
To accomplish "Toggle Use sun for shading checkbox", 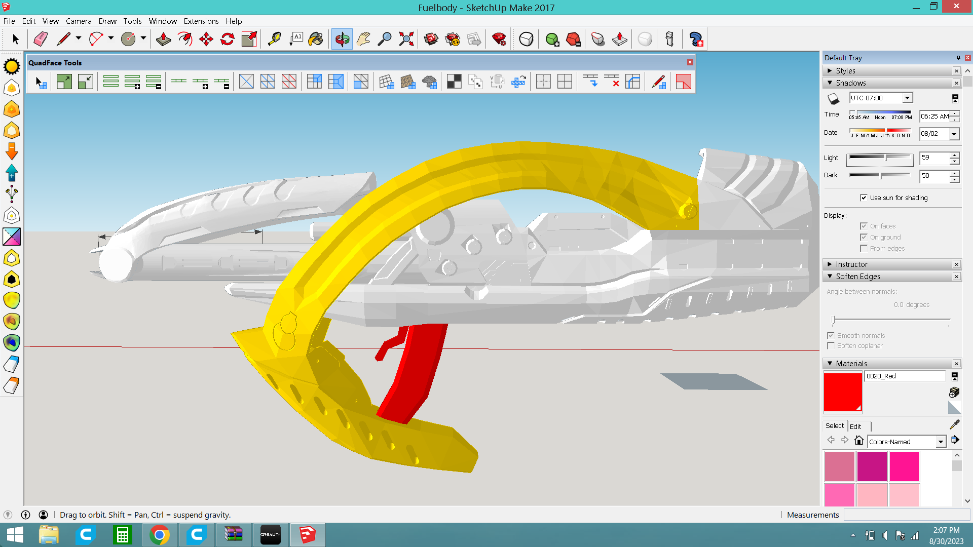I will coord(864,198).
